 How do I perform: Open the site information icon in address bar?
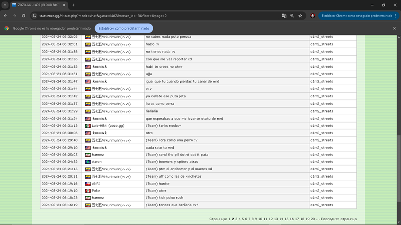coord(34,16)
